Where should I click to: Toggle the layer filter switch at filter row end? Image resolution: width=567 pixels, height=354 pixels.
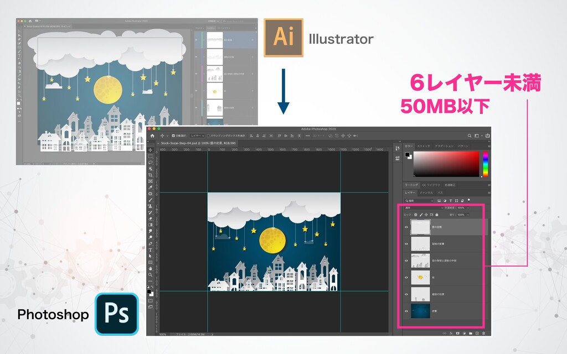pyautogui.click(x=468, y=200)
